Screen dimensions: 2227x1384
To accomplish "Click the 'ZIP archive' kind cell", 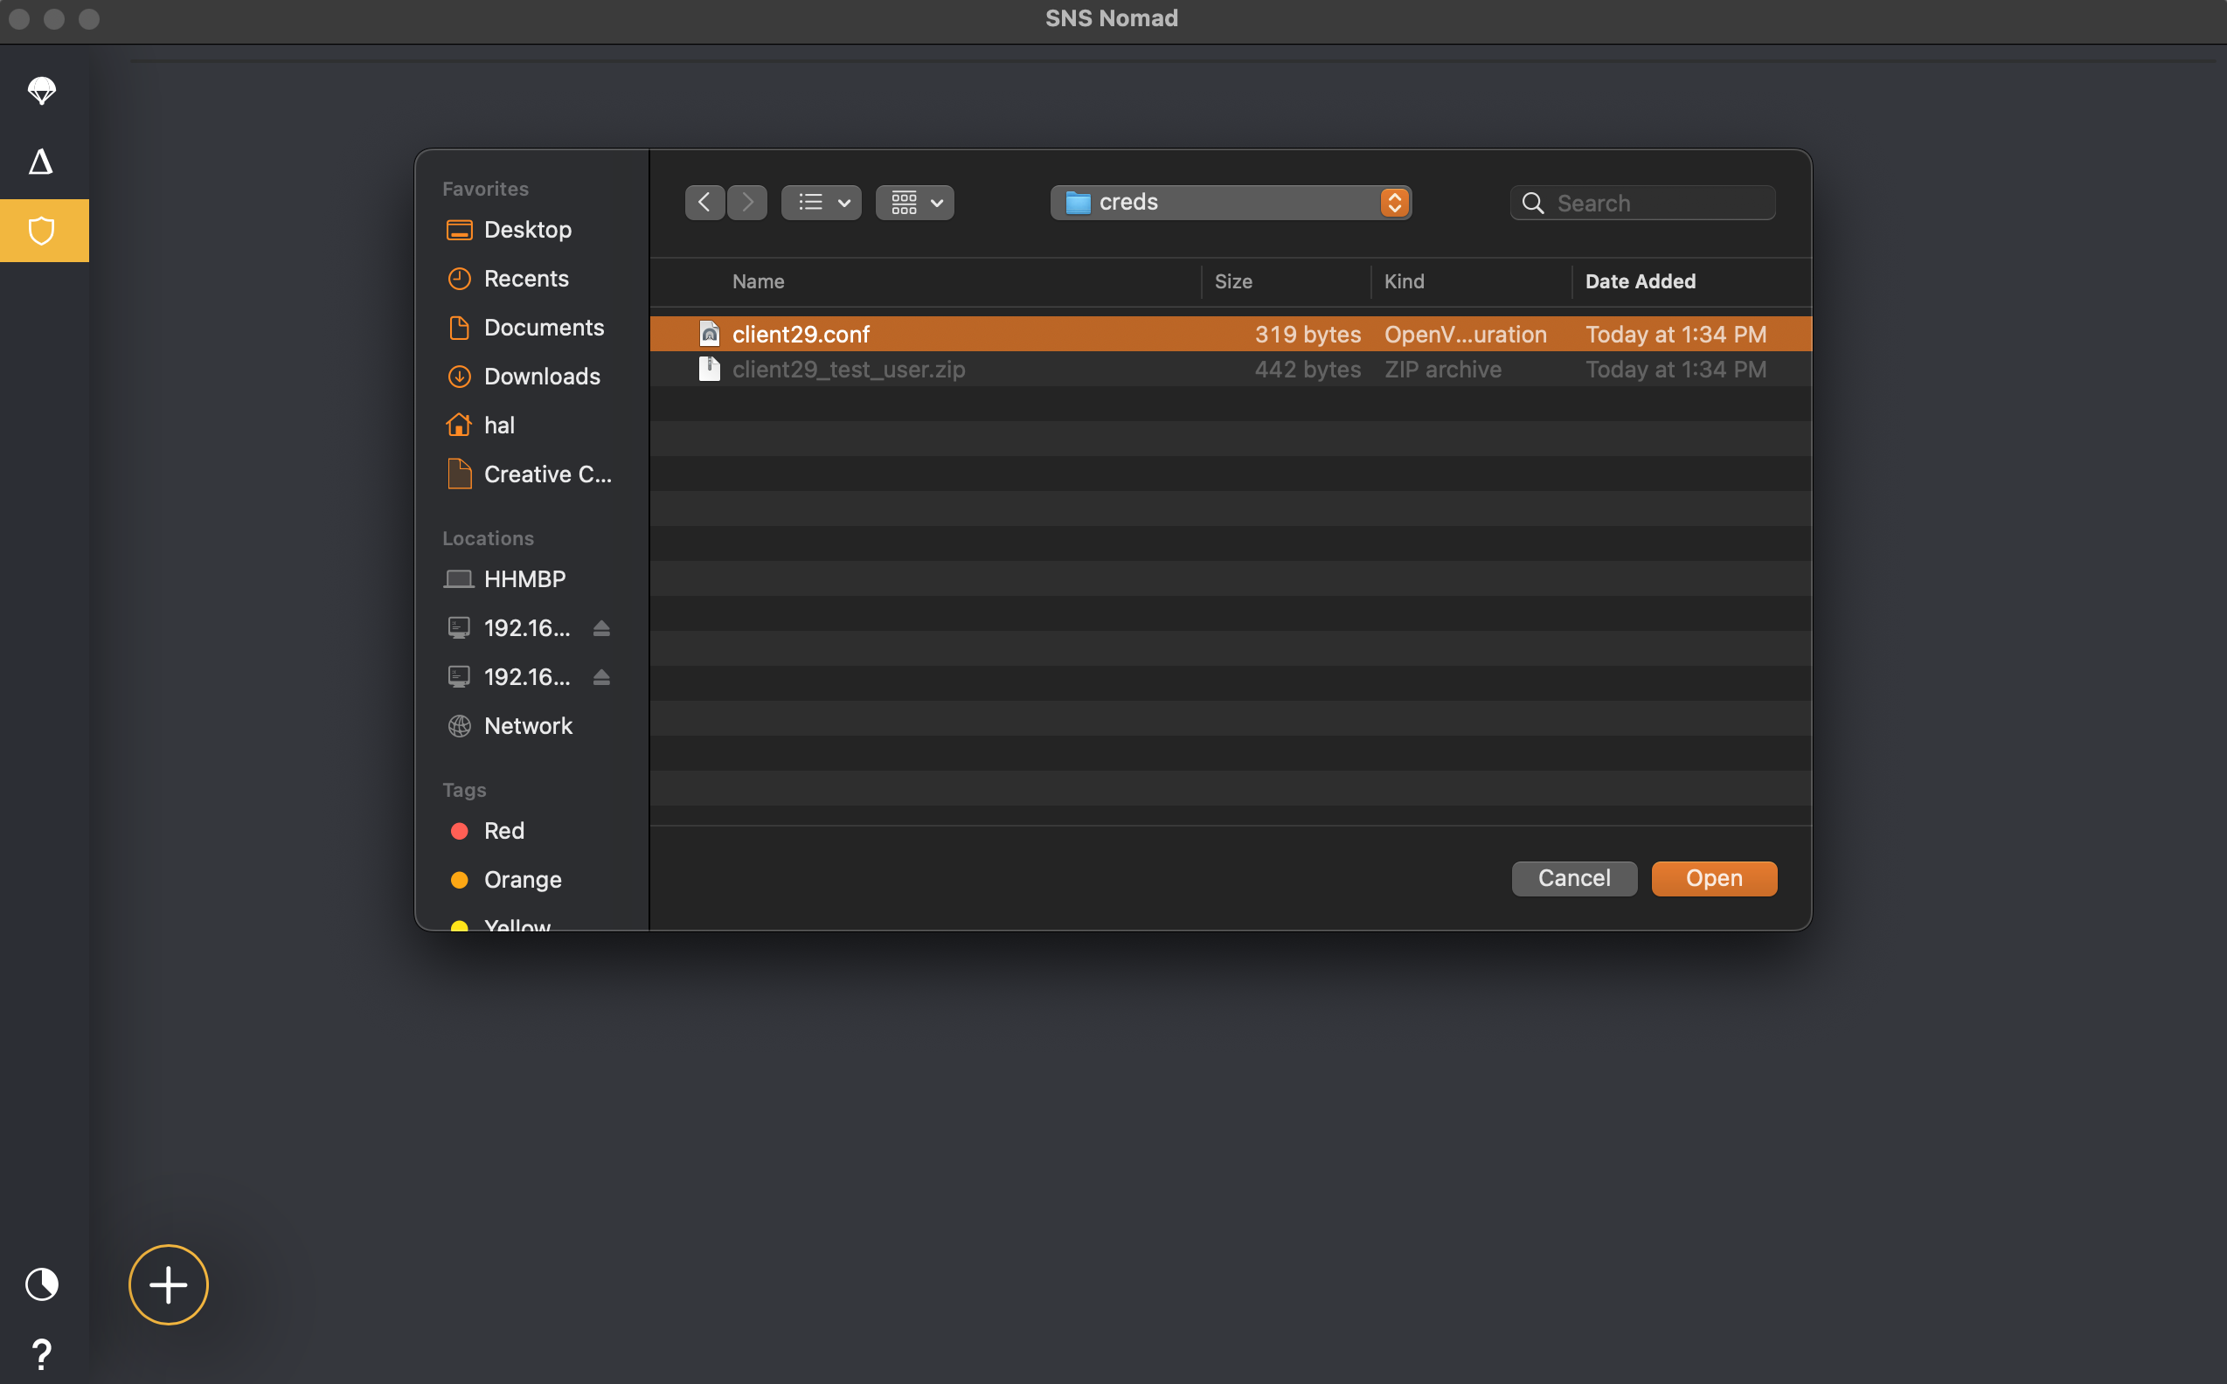I will pyautogui.click(x=1442, y=369).
